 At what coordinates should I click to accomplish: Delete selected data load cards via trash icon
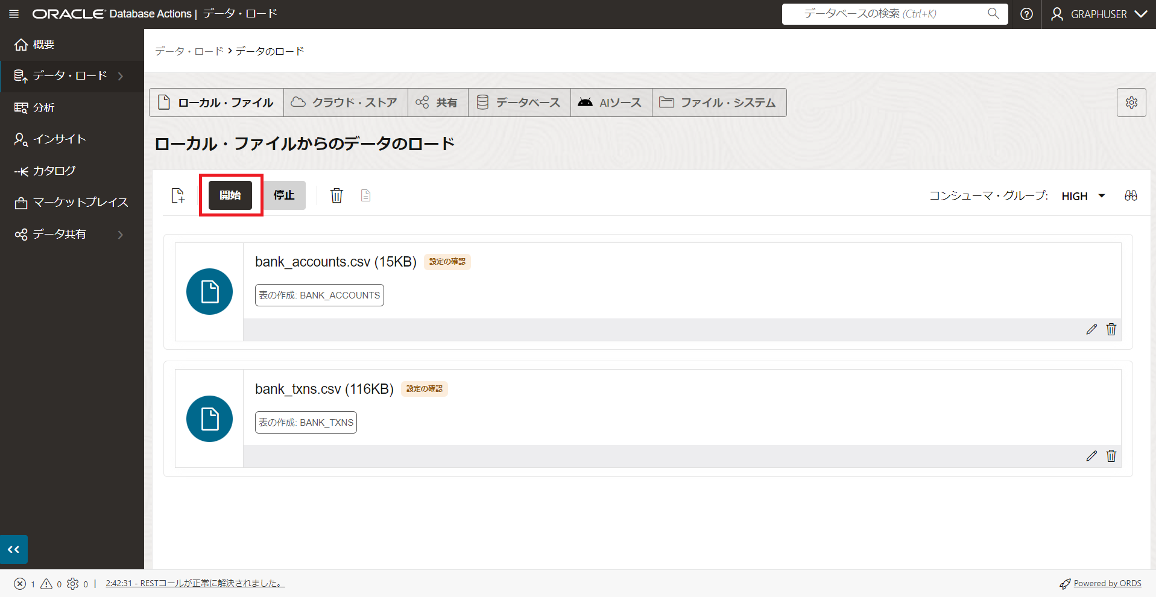336,195
